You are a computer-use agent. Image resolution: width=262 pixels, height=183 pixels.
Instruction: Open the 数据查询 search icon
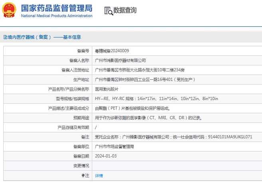pos(109,11)
